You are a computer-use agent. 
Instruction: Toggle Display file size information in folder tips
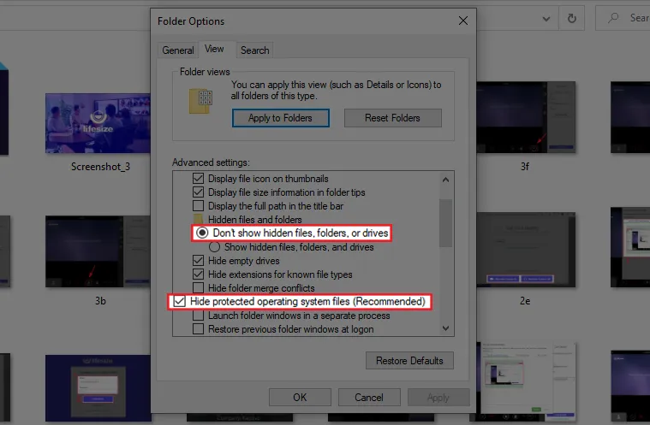[198, 192]
